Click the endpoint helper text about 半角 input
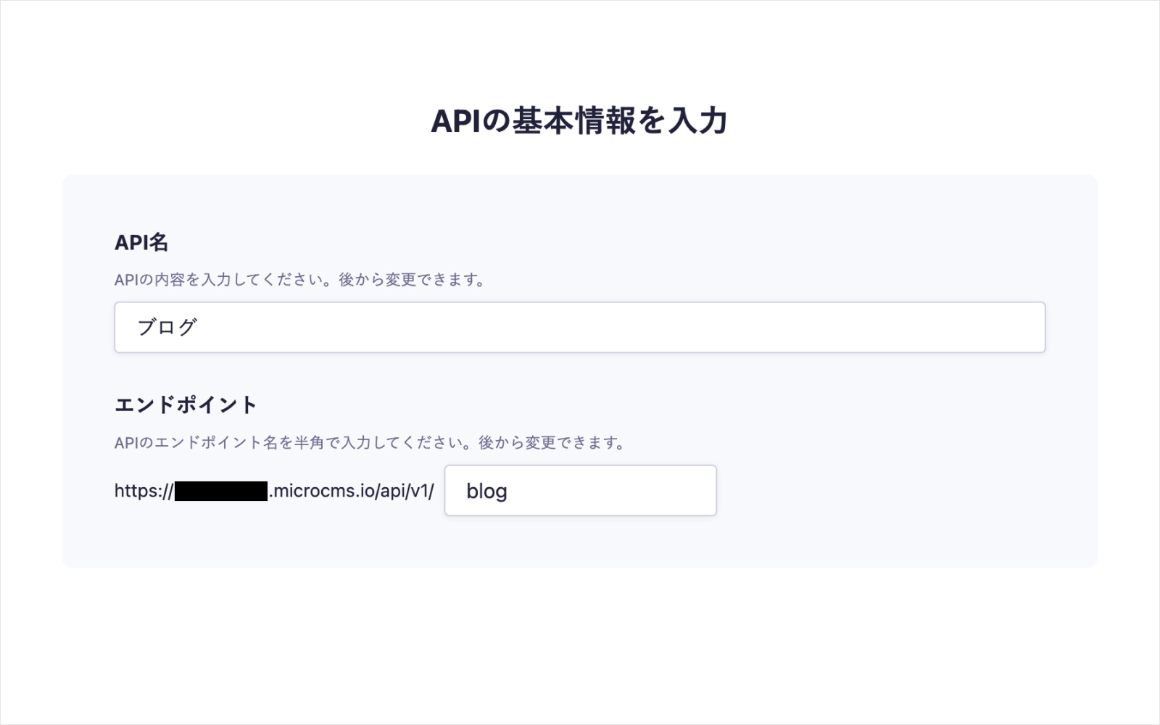This screenshot has width=1160, height=725. [x=369, y=443]
